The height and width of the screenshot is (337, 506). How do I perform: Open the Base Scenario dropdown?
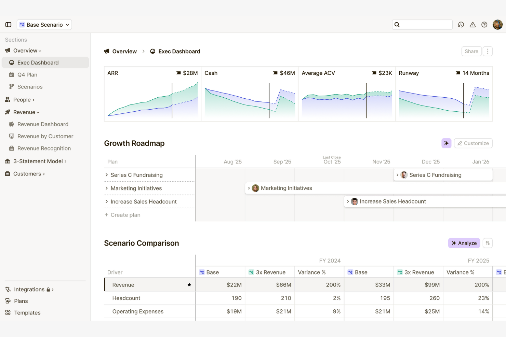click(x=44, y=24)
